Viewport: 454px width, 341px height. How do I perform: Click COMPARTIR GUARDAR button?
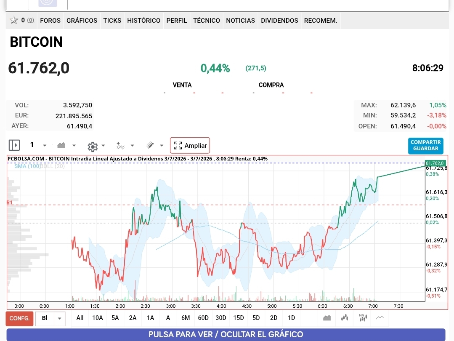[426, 145]
